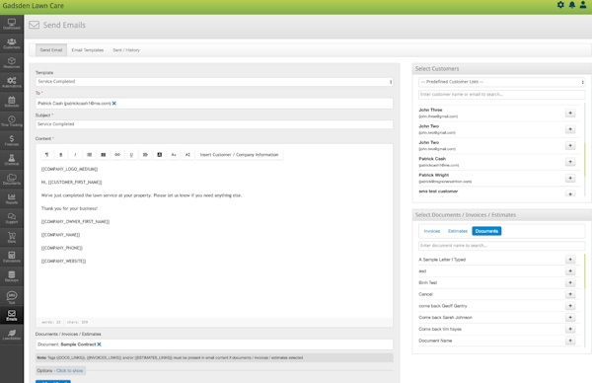
Task: Click the bold formatting button
Action: point(61,155)
